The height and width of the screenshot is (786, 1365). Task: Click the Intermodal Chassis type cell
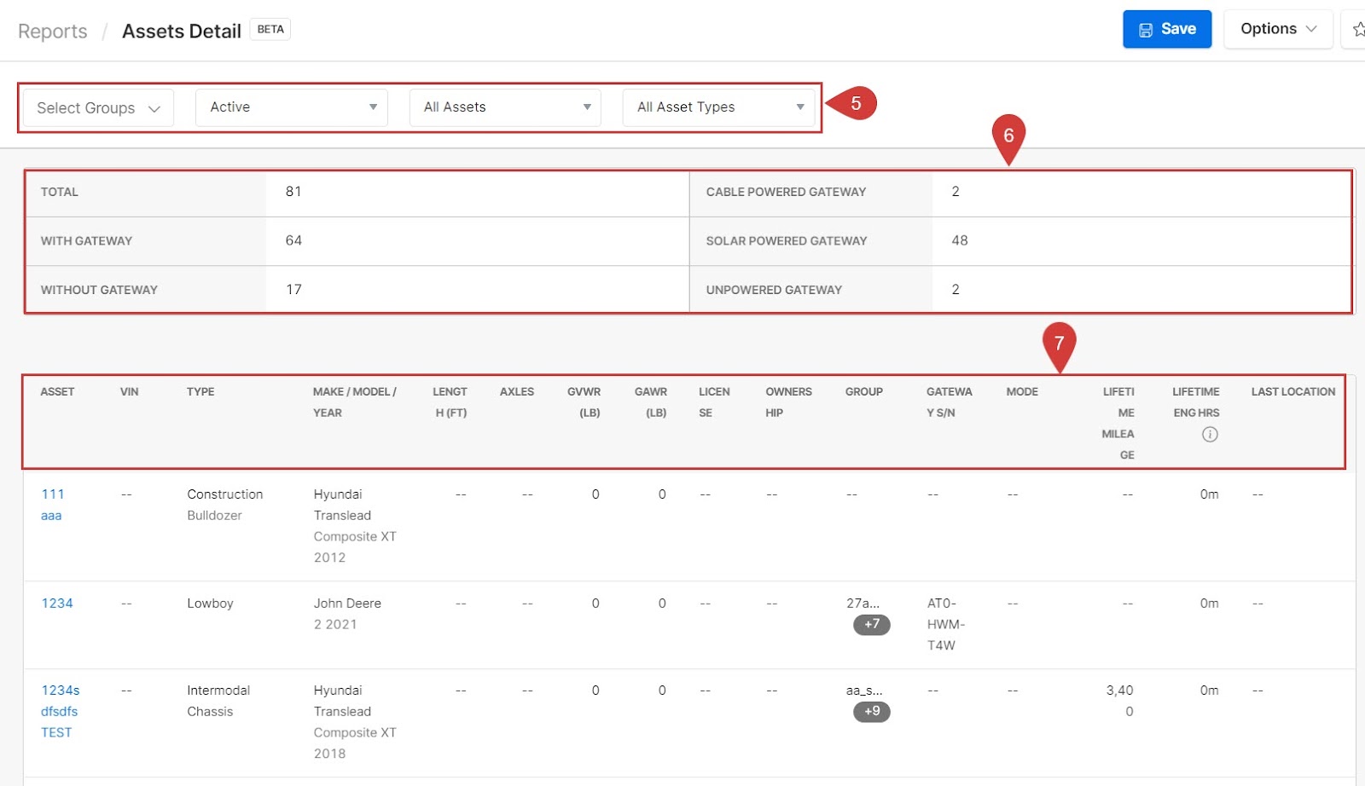[218, 701]
